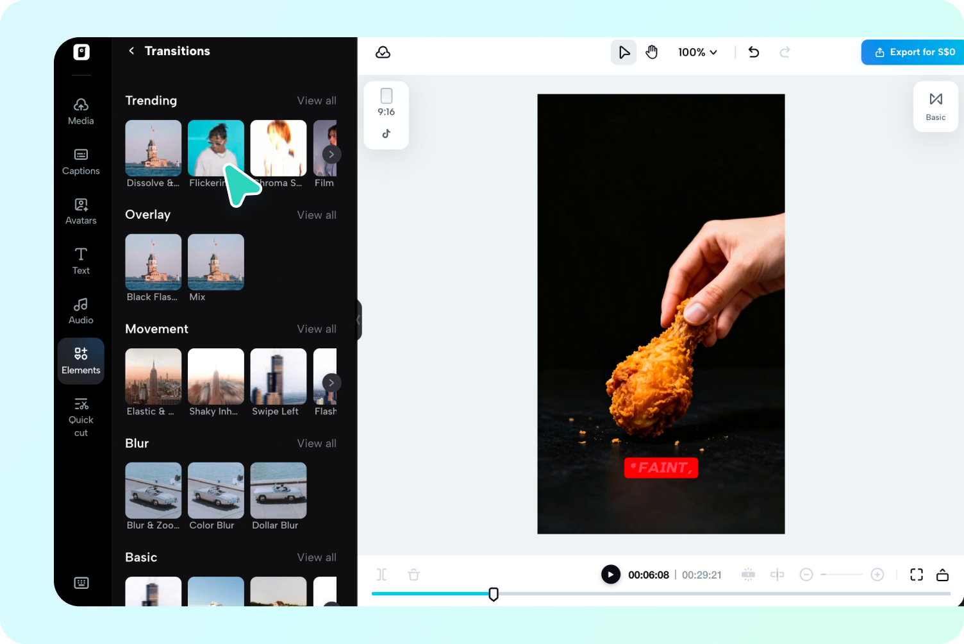The width and height of the screenshot is (964, 644).
Task: Select the Black Flash transition thumbnail
Action: click(153, 262)
